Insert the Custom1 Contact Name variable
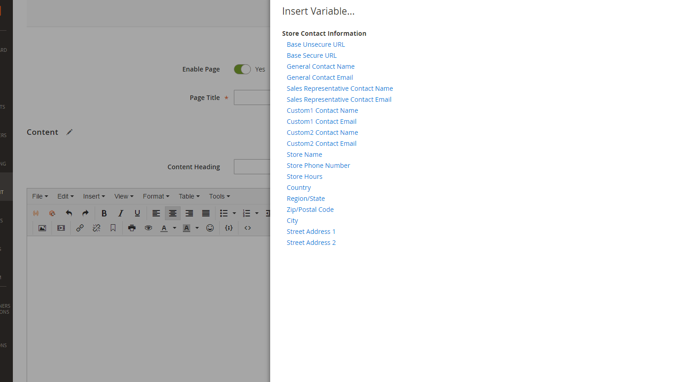This screenshot has width=686, height=382. (x=323, y=111)
